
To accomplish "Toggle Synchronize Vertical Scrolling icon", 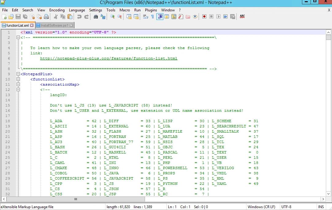I will pos(129,17).
